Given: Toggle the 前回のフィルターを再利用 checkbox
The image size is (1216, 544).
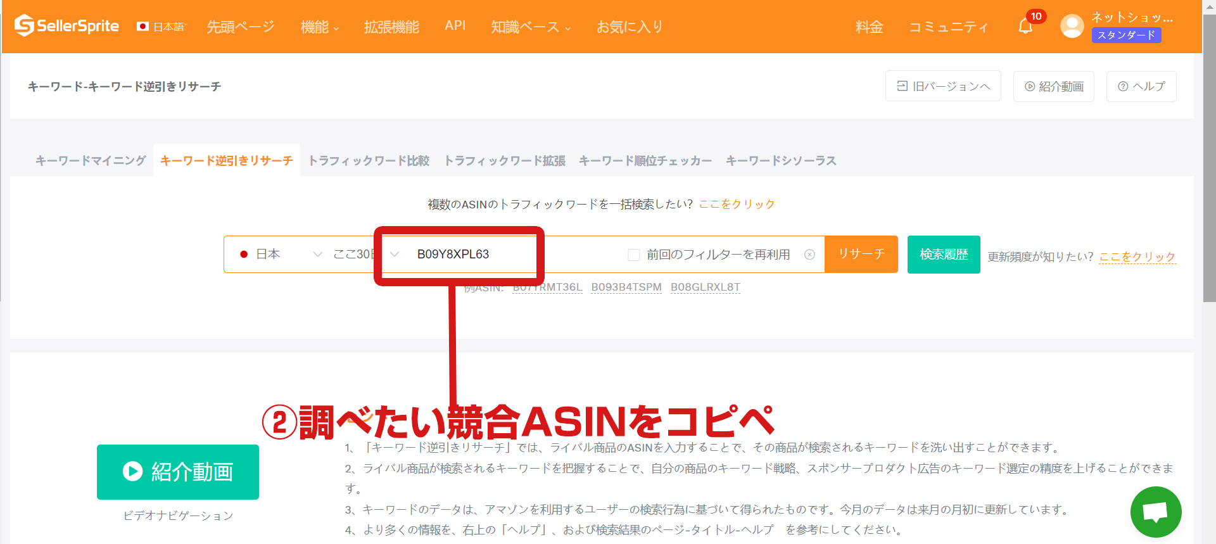Looking at the screenshot, I should pyautogui.click(x=633, y=255).
